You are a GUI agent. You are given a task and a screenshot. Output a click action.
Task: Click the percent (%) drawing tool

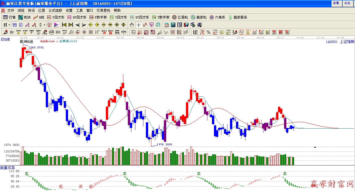click(x=209, y=32)
